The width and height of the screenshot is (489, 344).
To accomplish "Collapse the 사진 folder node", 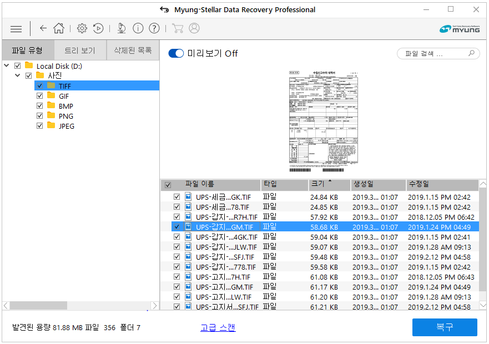I will coord(17,75).
